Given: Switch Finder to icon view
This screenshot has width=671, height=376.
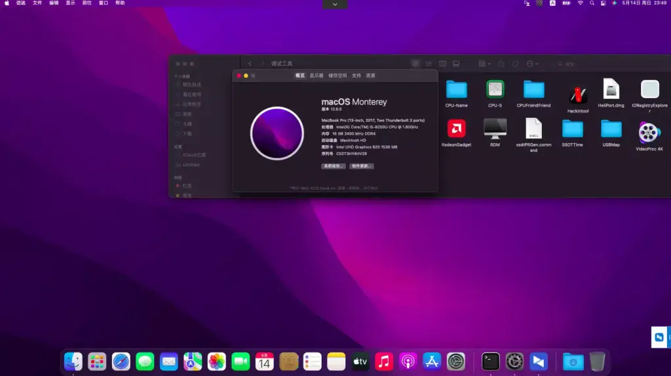Looking at the screenshot, I should click(x=415, y=63).
